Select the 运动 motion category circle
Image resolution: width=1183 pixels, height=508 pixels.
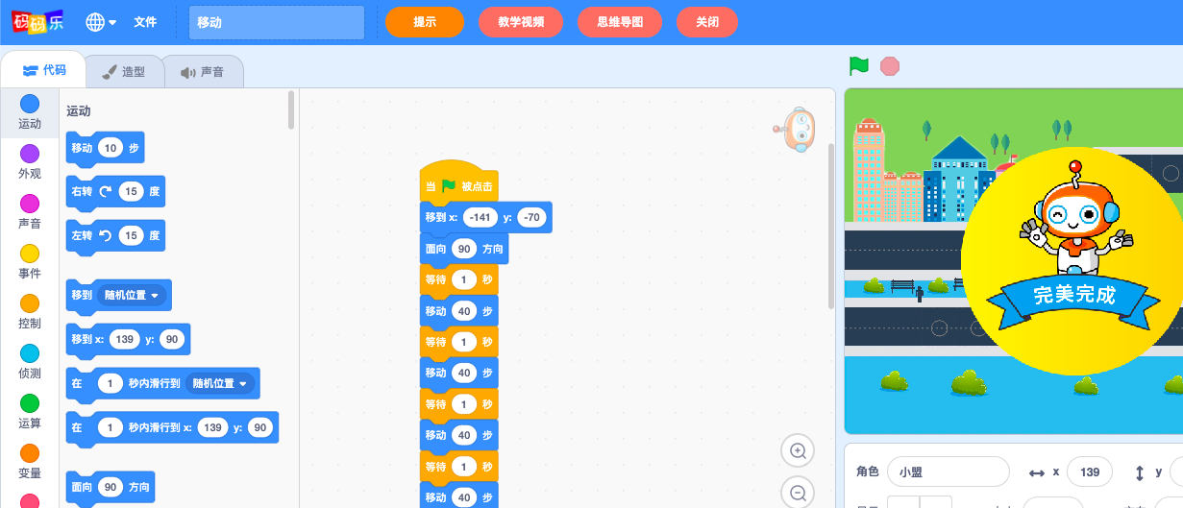click(30, 104)
